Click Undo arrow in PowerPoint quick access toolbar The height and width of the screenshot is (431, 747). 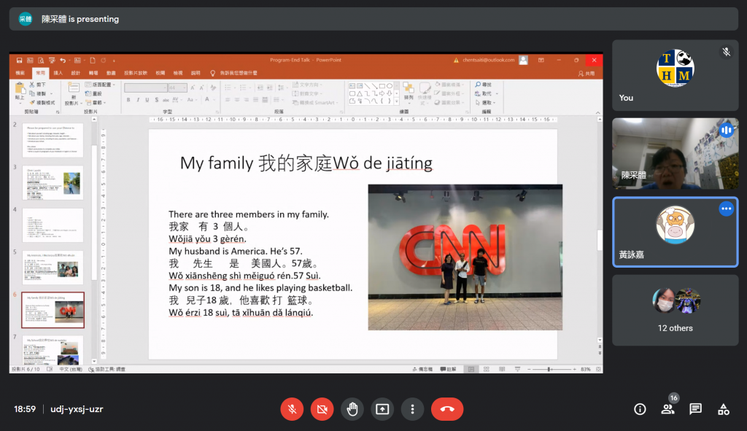pyautogui.click(x=63, y=61)
